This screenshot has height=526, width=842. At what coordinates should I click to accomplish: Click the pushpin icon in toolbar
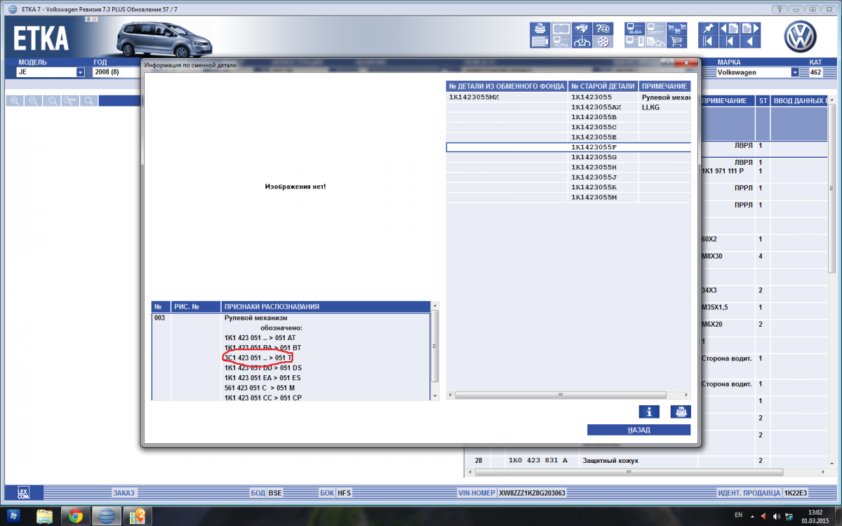click(707, 29)
